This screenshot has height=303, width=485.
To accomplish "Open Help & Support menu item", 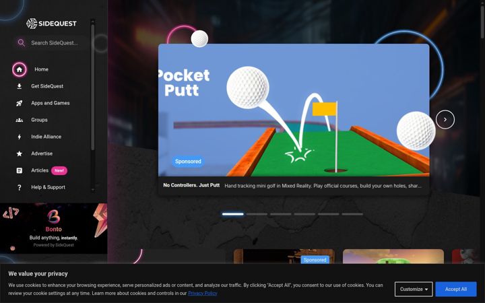I will 48,187.
